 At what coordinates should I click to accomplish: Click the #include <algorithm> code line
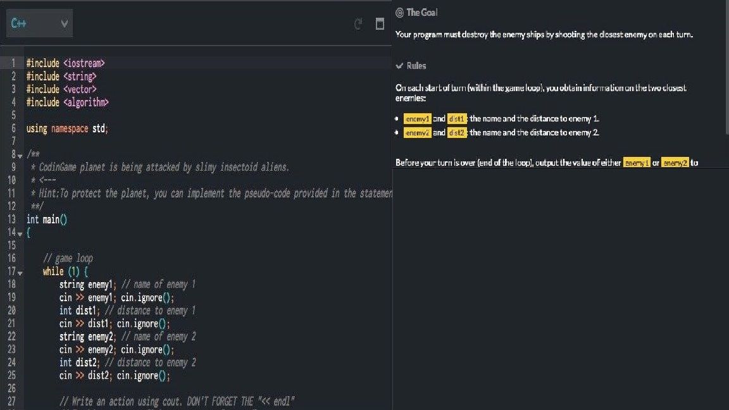click(67, 102)
